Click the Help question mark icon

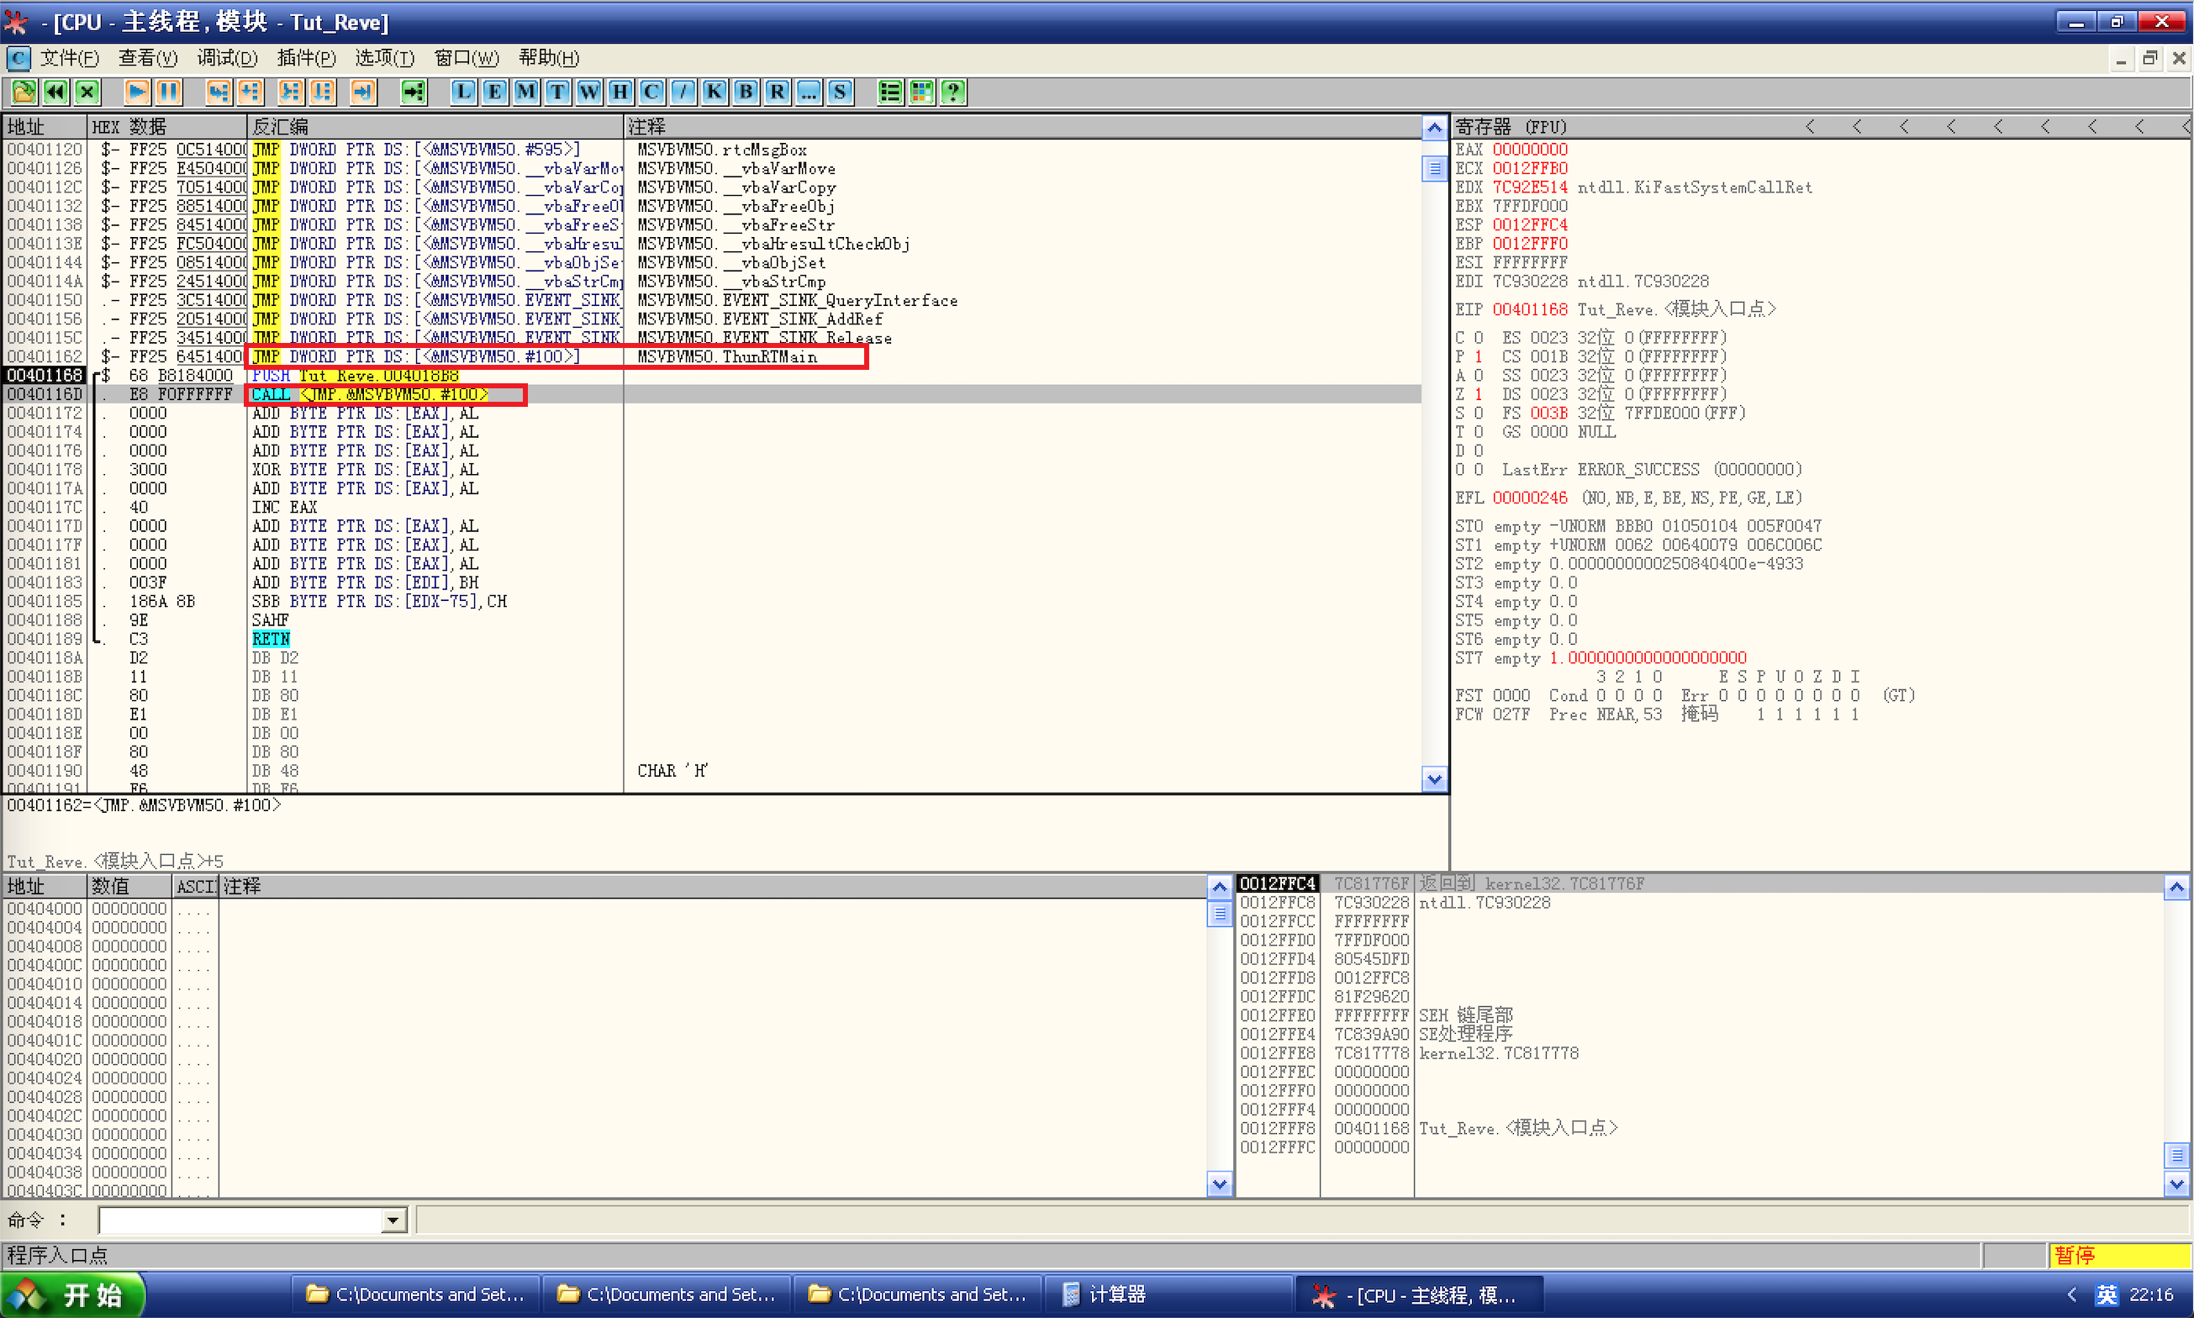tap(953, 92)
